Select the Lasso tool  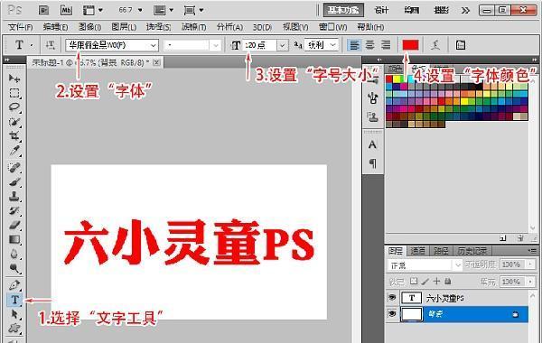(x=14, y=107)
